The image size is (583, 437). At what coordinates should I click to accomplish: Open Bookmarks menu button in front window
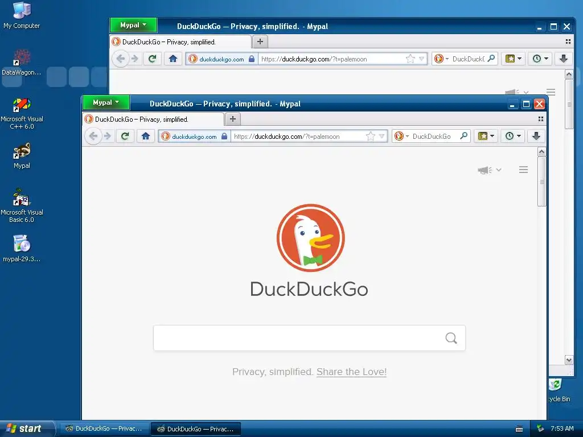[x=486, y=136]
